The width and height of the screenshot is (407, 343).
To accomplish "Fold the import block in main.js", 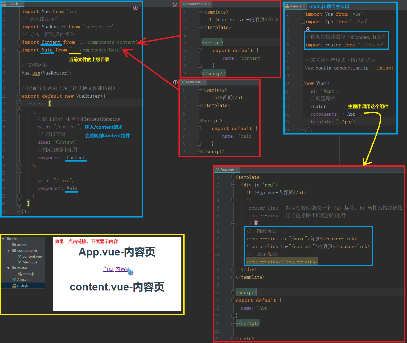I will 303,14.
